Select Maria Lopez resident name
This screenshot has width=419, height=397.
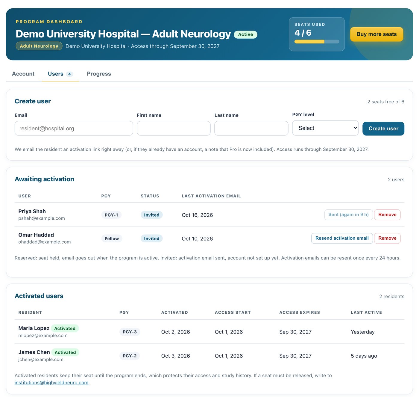click(x=34, y=328)
